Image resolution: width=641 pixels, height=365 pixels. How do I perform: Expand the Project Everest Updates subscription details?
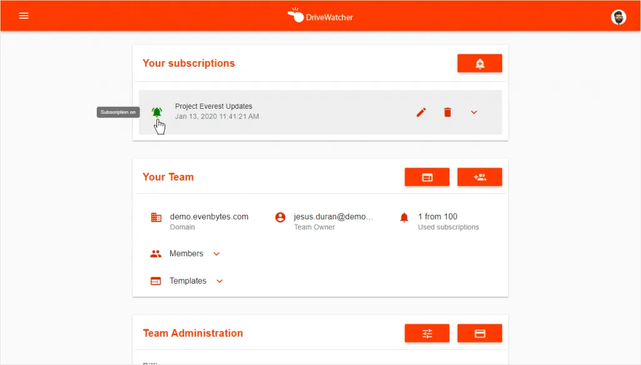(x=474, y=112)
